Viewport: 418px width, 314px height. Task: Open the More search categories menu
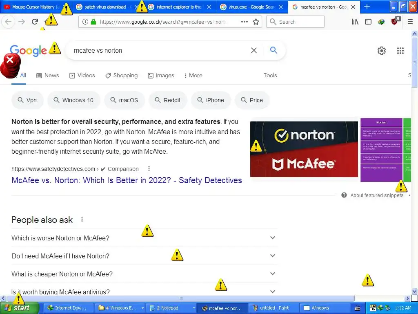(x=193, y=76)
